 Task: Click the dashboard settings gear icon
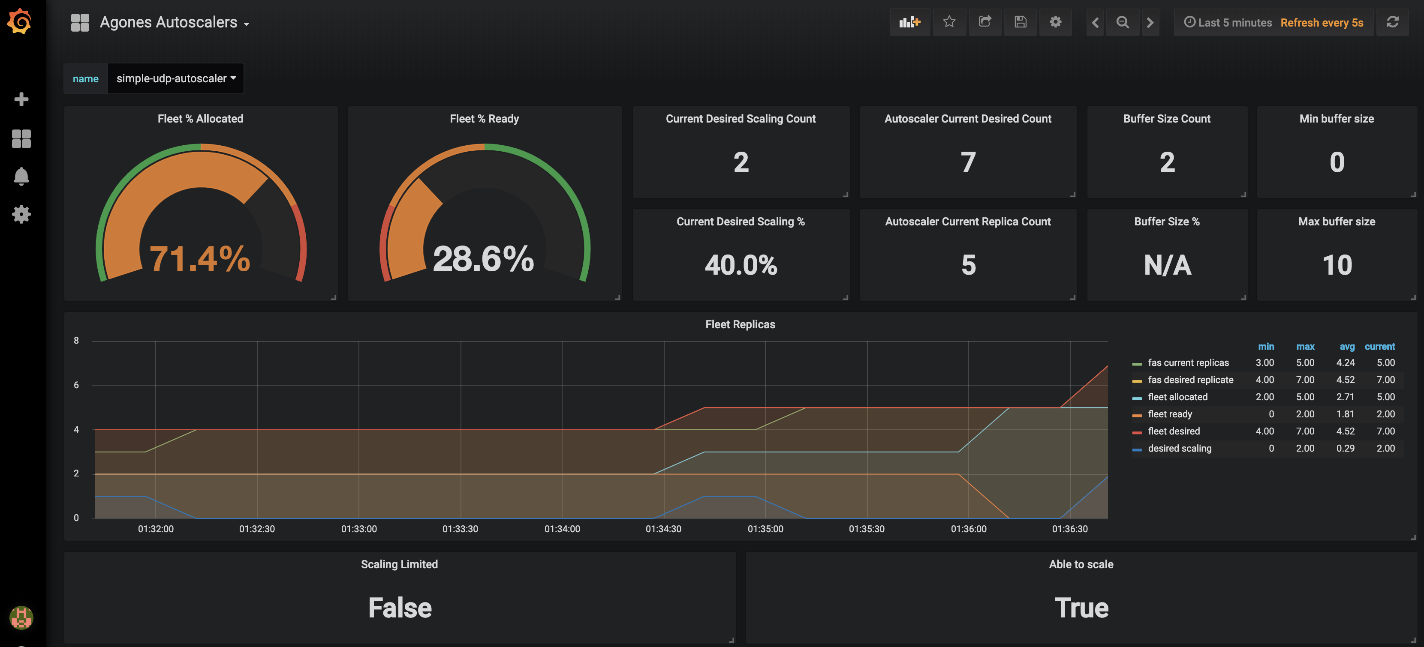click(1055, 21)
